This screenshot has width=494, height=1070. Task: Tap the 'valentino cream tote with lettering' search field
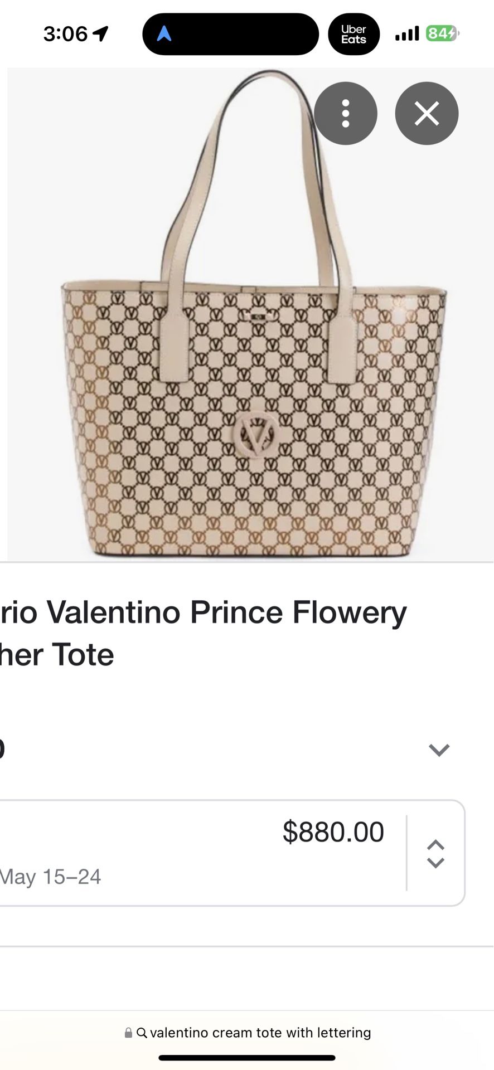(x=260, y=1033)
